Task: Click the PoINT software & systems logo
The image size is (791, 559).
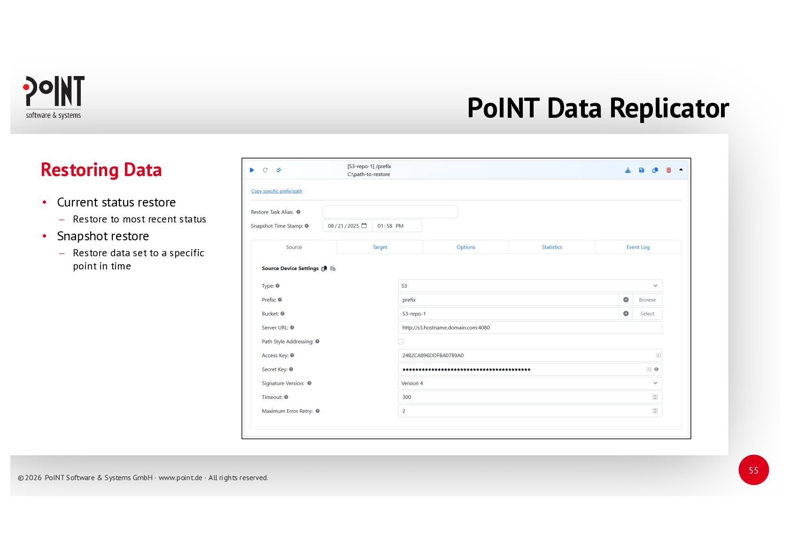Action: [x=54, y=97]
